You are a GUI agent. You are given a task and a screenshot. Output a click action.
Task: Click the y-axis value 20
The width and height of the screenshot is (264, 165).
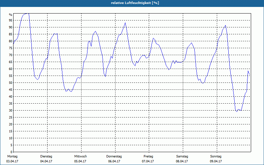pos(11,124)
